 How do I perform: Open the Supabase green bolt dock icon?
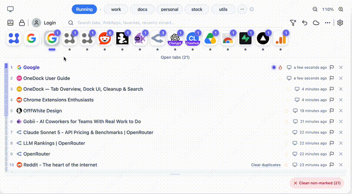[x=245, y=39]
